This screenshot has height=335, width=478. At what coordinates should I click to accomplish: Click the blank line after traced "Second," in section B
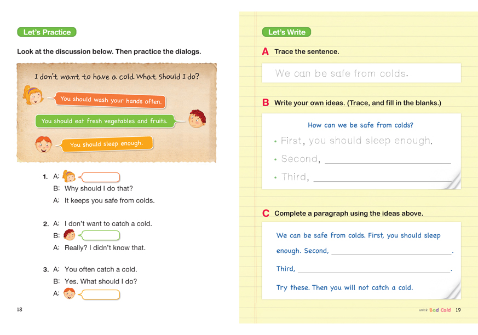(388, 159)
